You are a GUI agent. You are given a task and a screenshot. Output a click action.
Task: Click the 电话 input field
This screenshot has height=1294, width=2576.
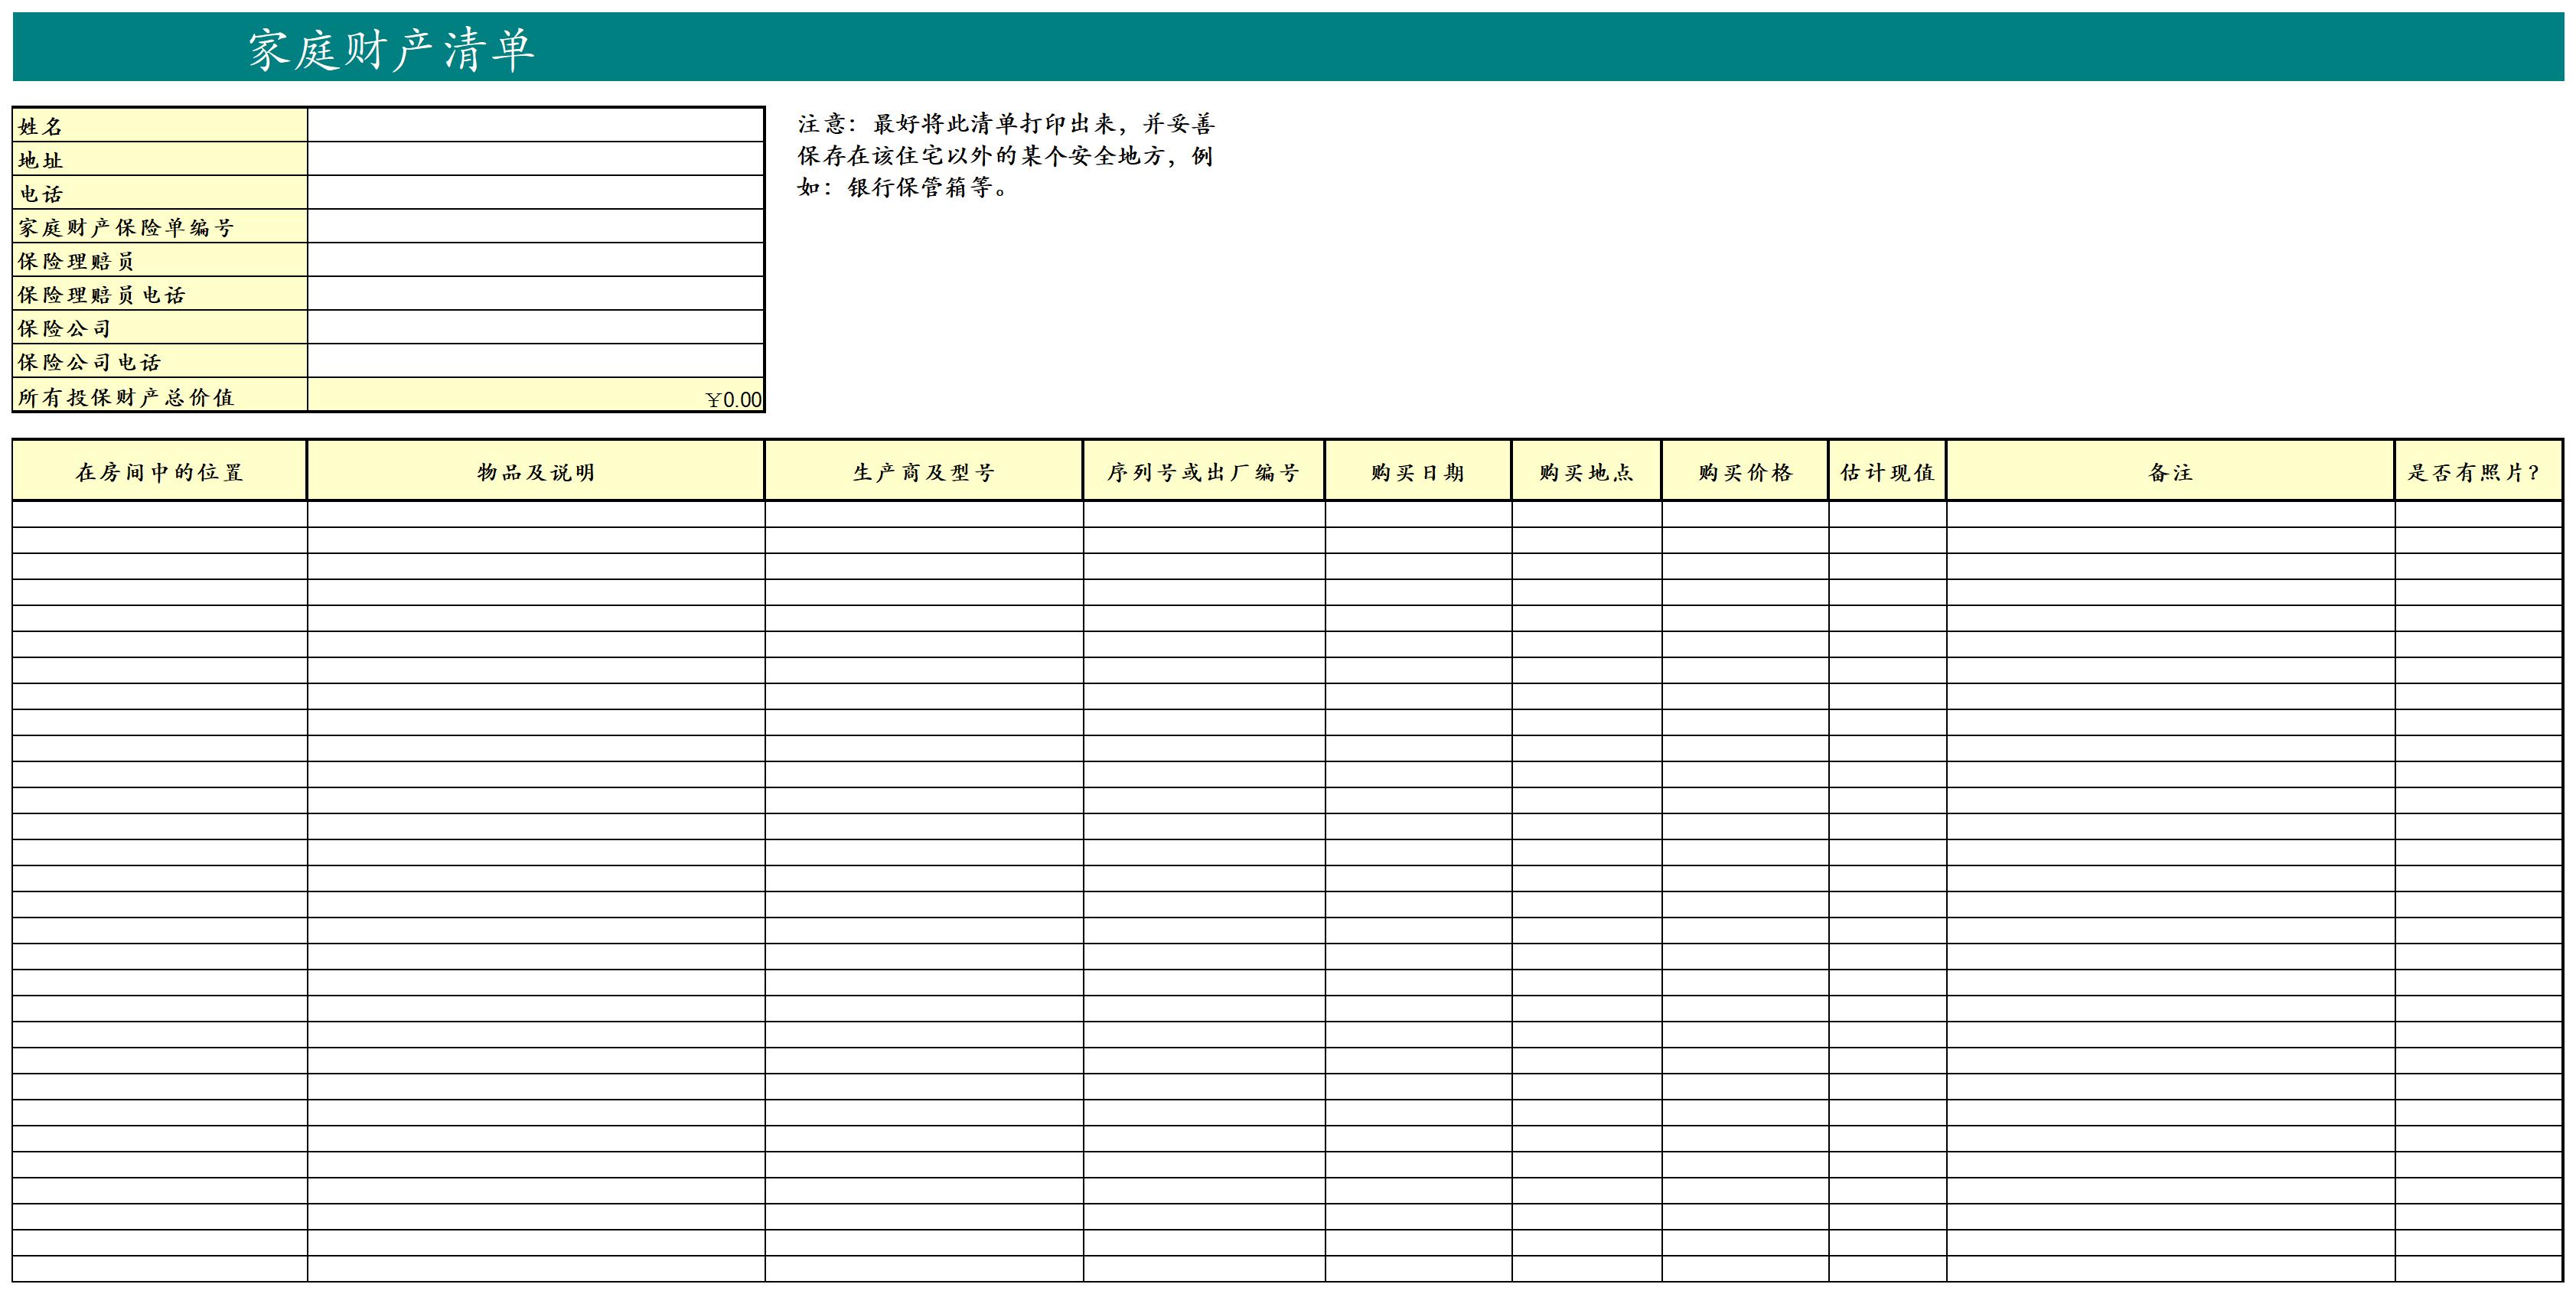pos(535,193)
